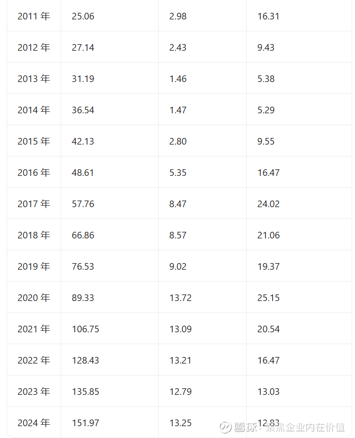355x438 pixels.
Task: Click the 13.21 cell for 2022
Action: click(180, 360)
